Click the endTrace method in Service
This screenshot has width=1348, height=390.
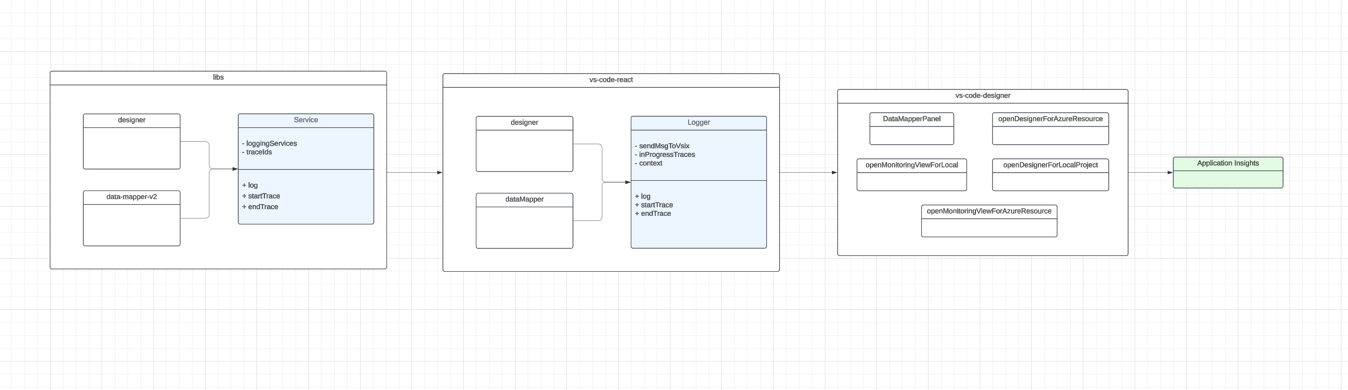[260, 207]
